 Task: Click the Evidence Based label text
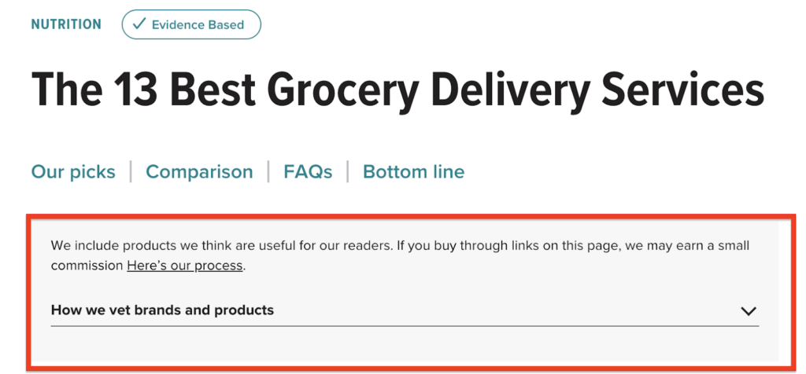(x=198, y=24)
